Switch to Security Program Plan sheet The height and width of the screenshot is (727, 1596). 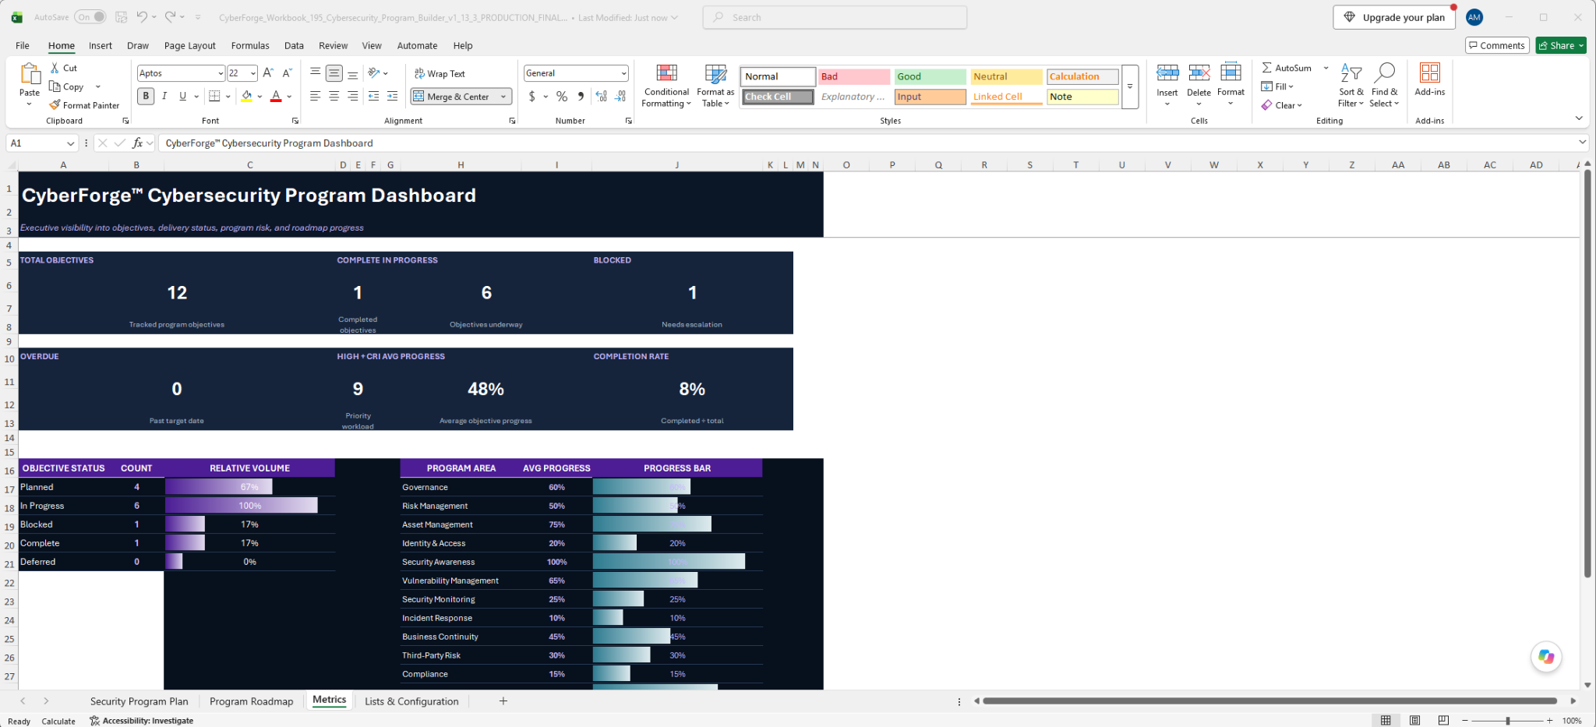(x=139, y=701)
